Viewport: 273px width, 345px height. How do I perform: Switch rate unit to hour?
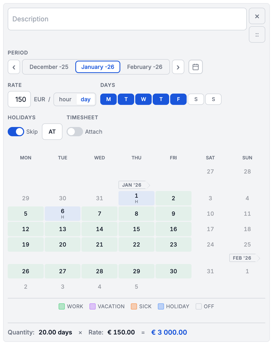tap(65, 99)
